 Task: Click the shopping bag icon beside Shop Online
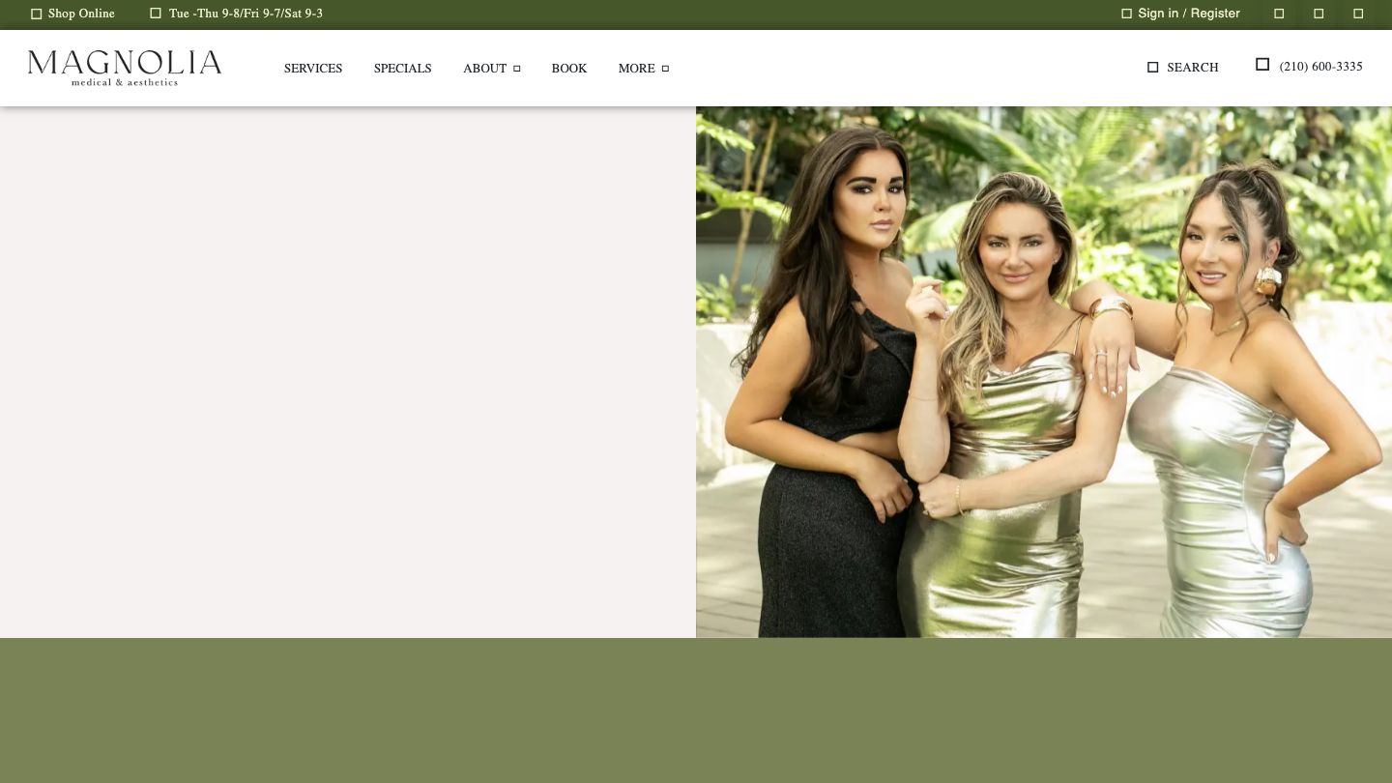[37, 14]
